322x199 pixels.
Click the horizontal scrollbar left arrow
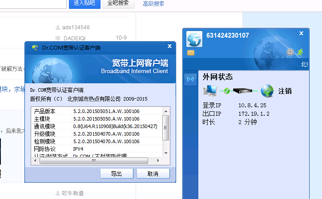[x=35, y=160]
